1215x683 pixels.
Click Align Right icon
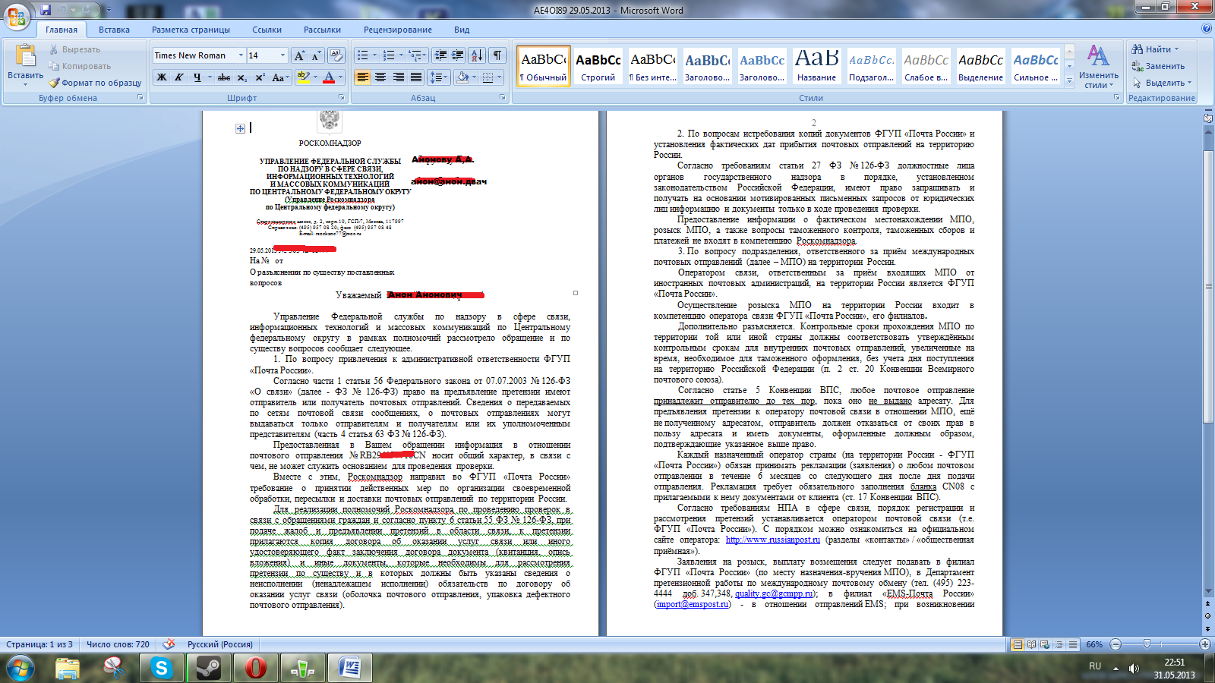399,77
